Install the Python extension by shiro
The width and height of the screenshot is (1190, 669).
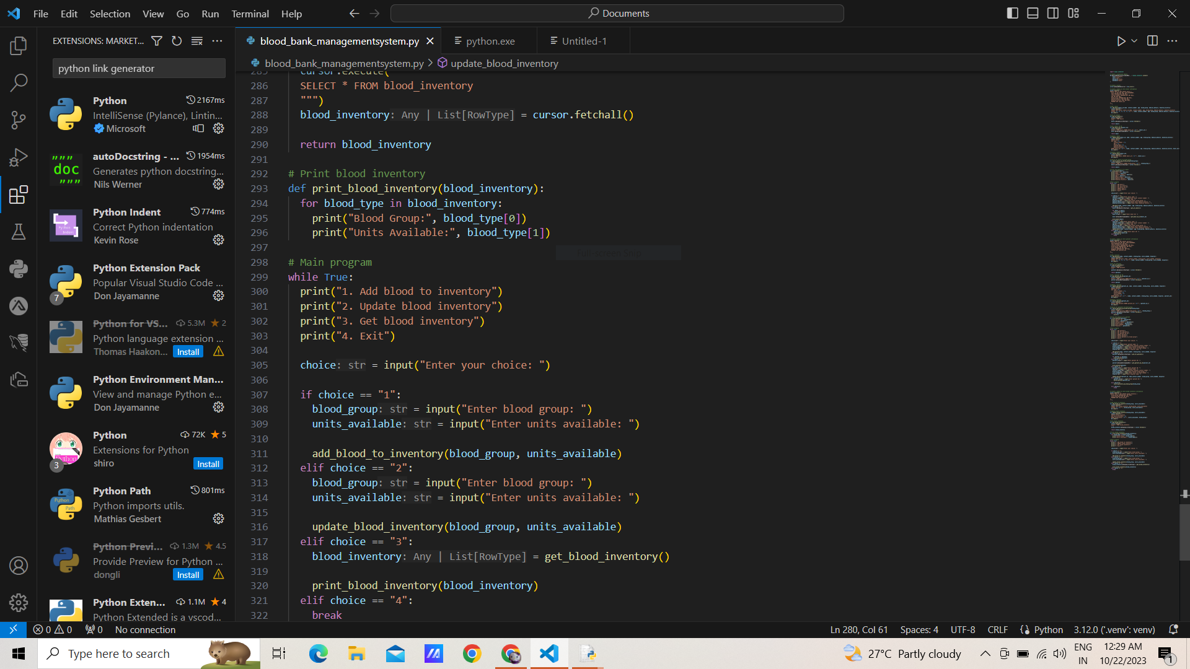click(208, 464)
